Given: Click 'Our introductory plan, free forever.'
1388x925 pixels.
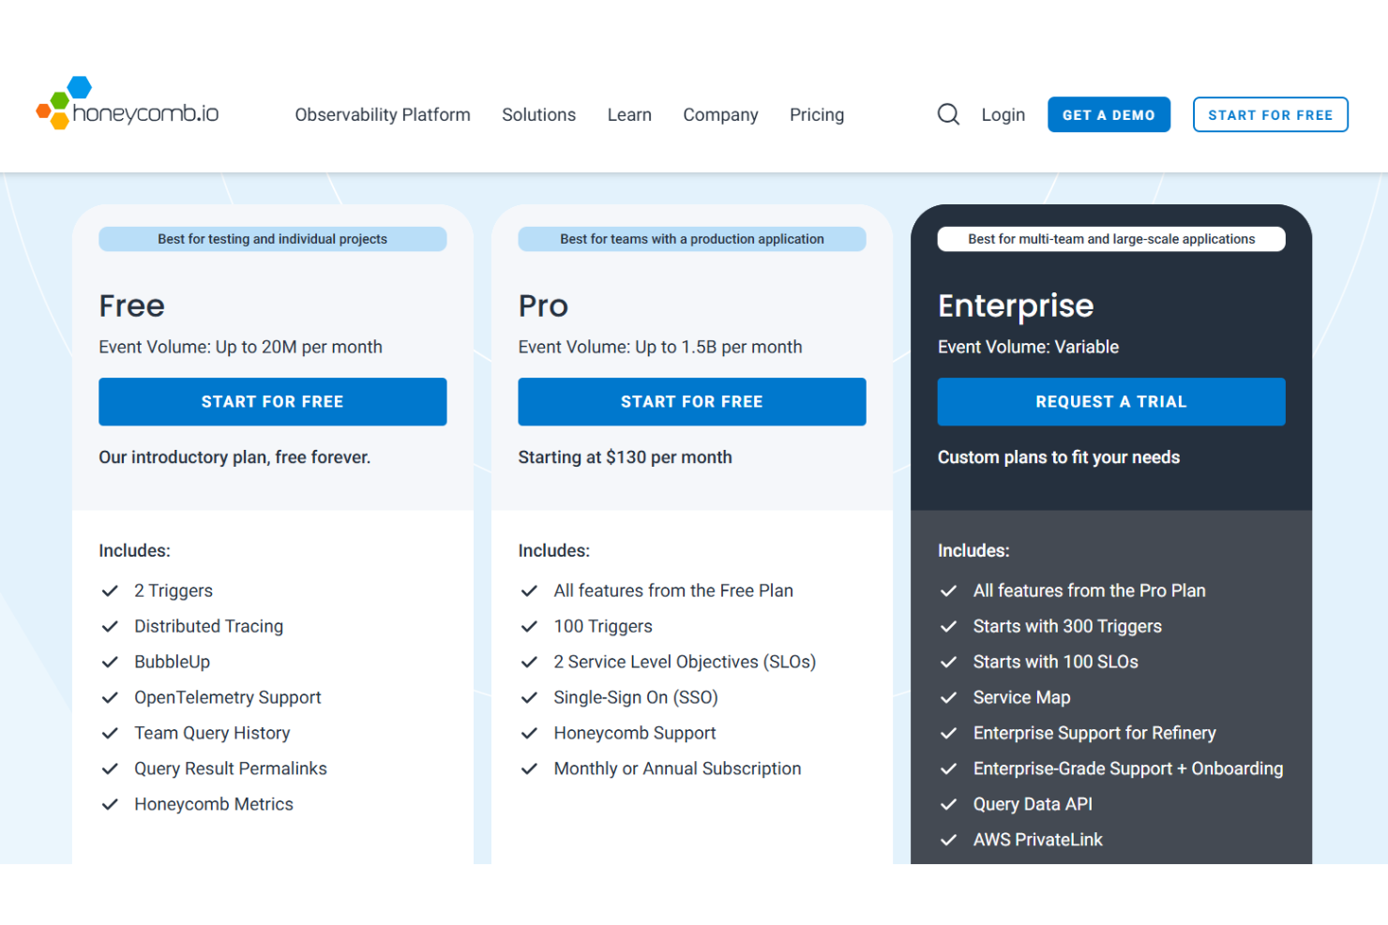Looking at the screenshot, I should [x=234, y=457].
